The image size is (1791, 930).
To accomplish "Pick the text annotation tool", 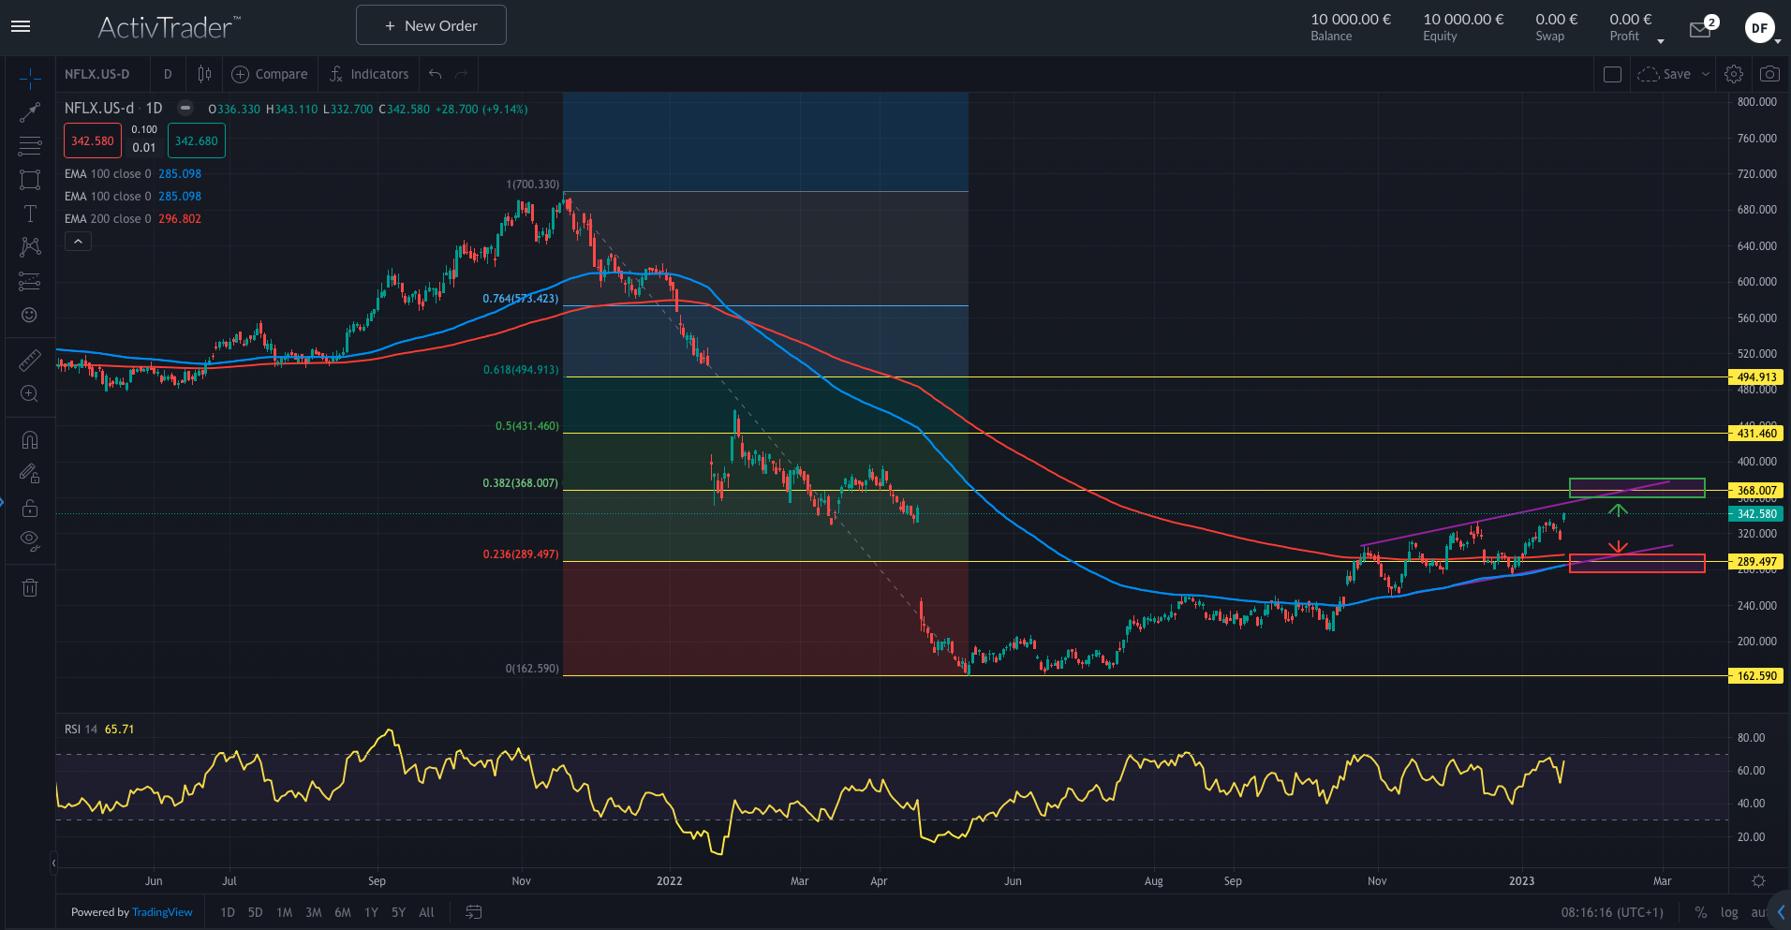I will coord(30,214).
